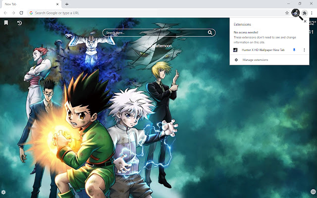Toggle the Extensions puzzle piece menu

(305, 13)
